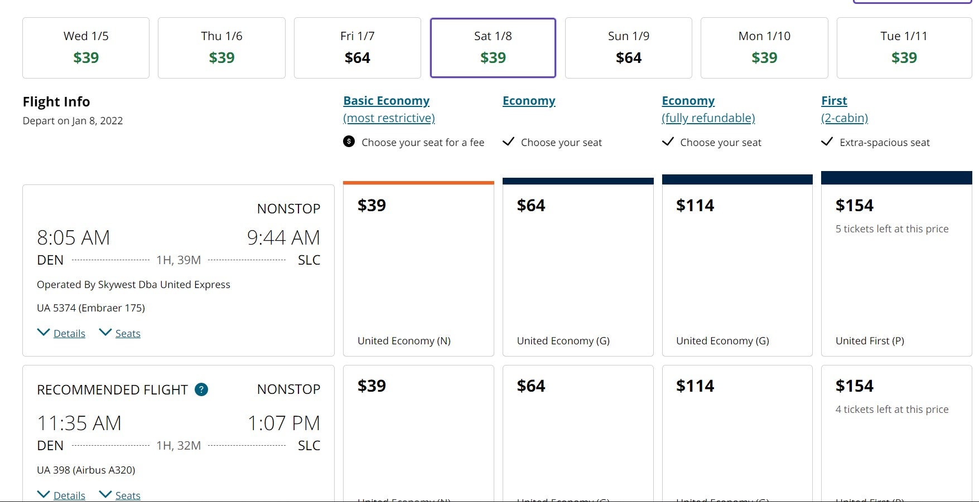
Task: Click the Recommended Flight help question icon
Action: point(201,389)
